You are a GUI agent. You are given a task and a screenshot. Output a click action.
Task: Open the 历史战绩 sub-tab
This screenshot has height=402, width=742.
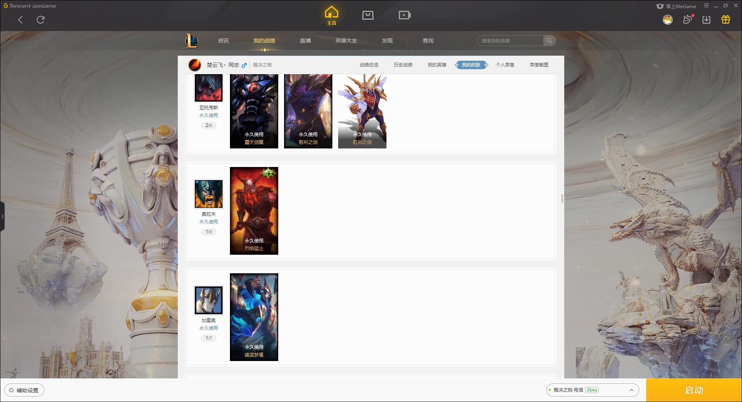(x=403, y=65)
